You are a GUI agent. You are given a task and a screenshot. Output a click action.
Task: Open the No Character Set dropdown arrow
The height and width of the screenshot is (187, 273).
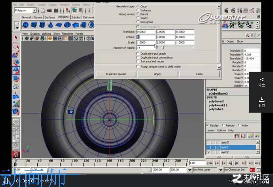click(x=221, y=170)
